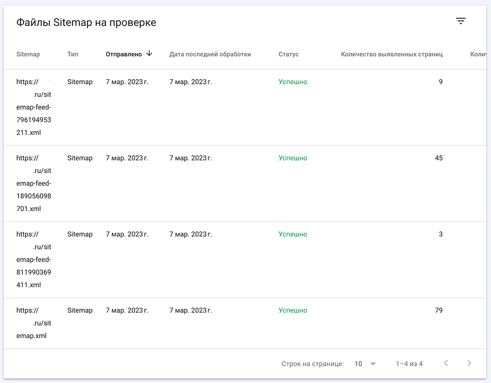
Task: Click Успешно status in first row
Action: click(293, 82)
